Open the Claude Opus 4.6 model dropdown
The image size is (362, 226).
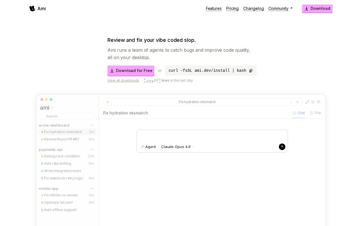(x=177, y=147)
